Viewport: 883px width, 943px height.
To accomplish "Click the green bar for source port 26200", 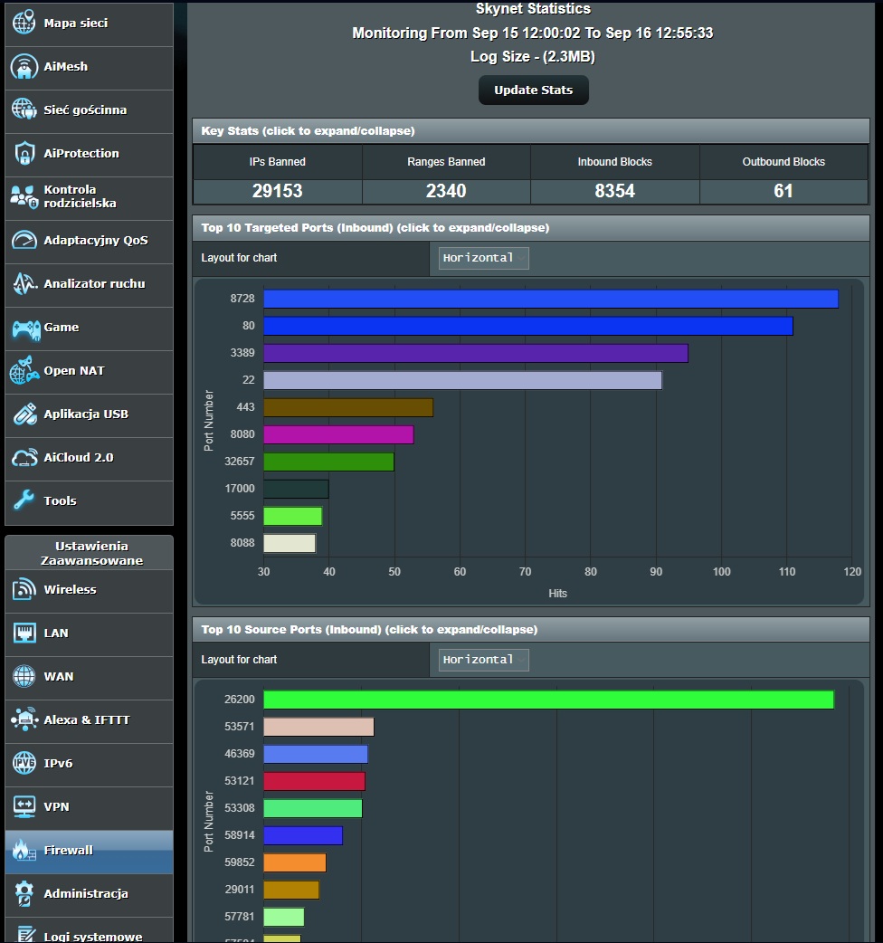I will click(547, 700).
